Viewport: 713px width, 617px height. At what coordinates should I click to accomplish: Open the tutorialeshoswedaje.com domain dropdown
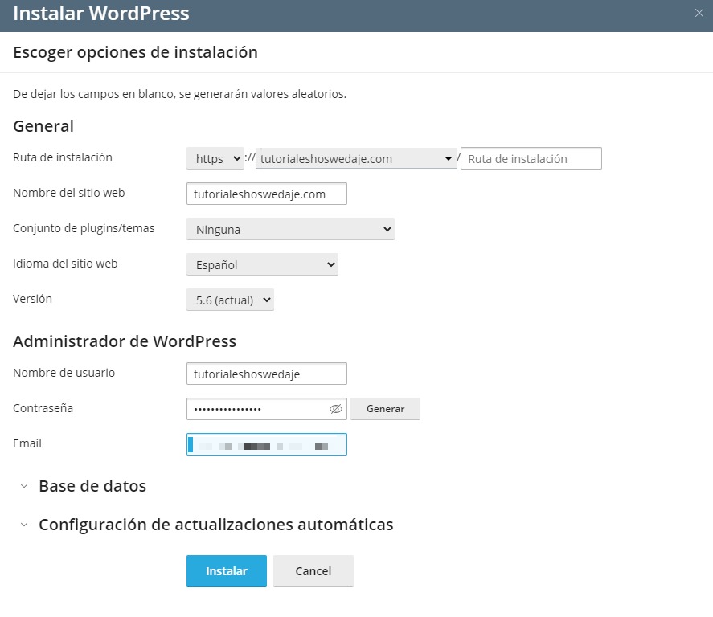pyautogui.click(x=355, y=158)
